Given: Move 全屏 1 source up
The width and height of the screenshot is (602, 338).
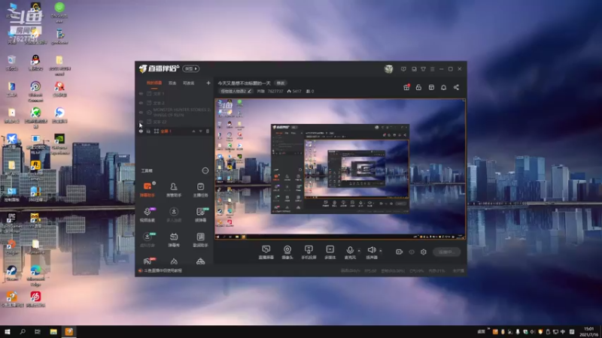Looking at the screenshot, I should 193,131.
